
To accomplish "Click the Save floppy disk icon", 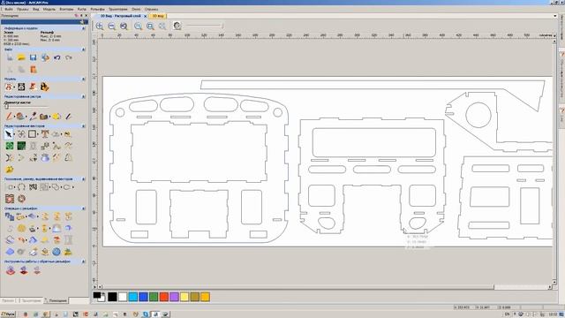I will [x=34, y=57].
